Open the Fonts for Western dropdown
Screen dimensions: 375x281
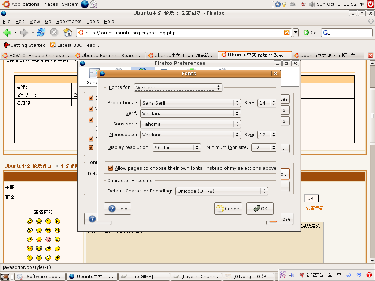(178, 88)
